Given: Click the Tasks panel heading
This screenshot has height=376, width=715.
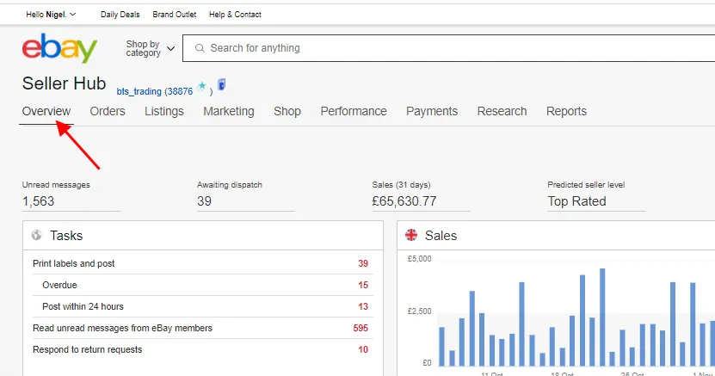Looking at the screenshot, I should pos(66,235).
